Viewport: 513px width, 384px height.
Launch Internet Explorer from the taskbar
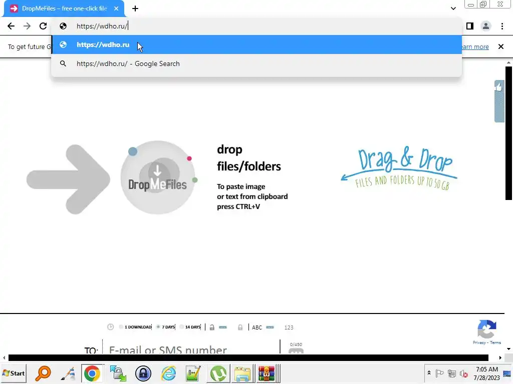(168, 373)
